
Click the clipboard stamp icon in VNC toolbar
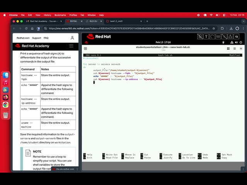point(230,37)
